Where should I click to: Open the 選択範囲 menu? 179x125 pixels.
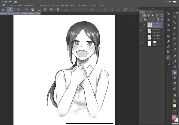(64, 5)
